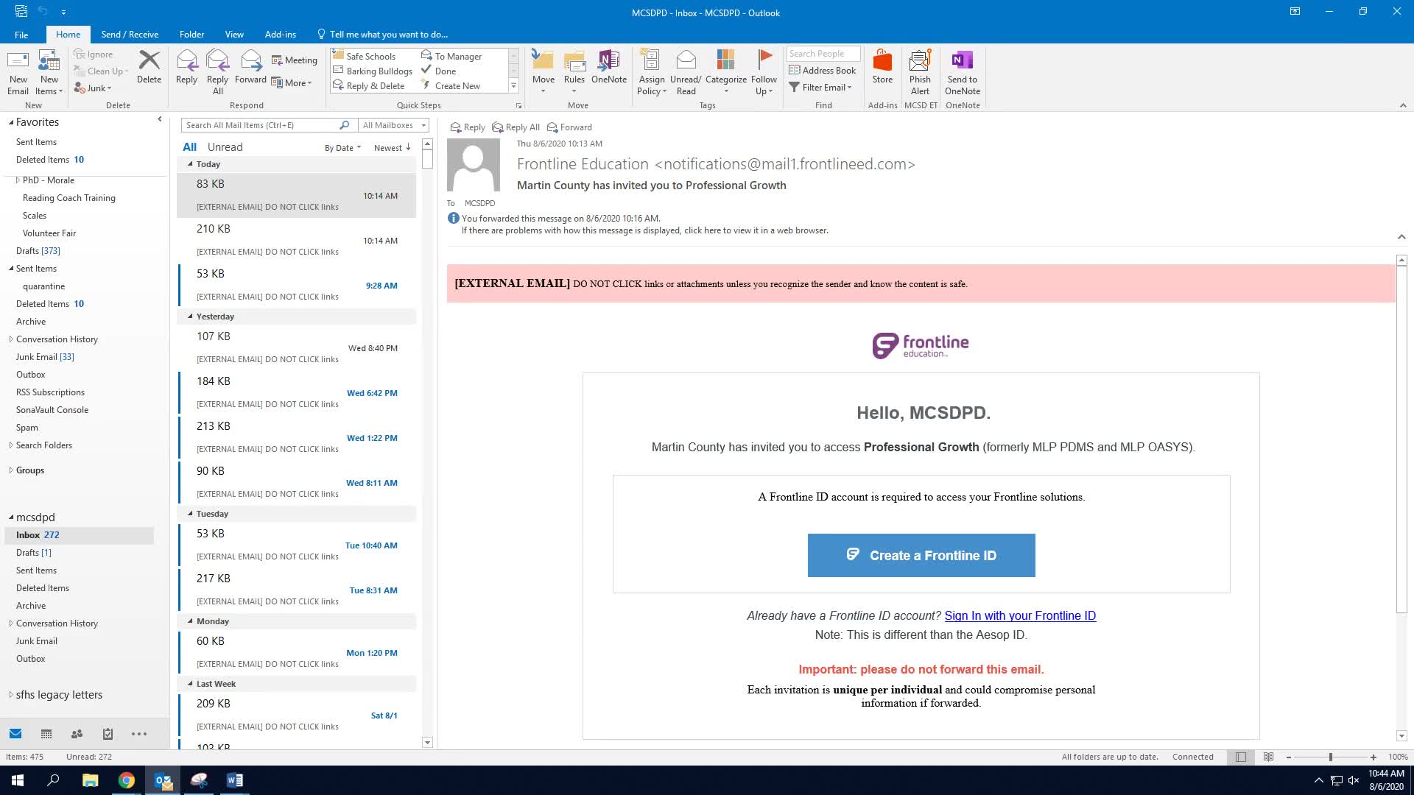Select the Safe Schools quick step

tap(370, 56)
